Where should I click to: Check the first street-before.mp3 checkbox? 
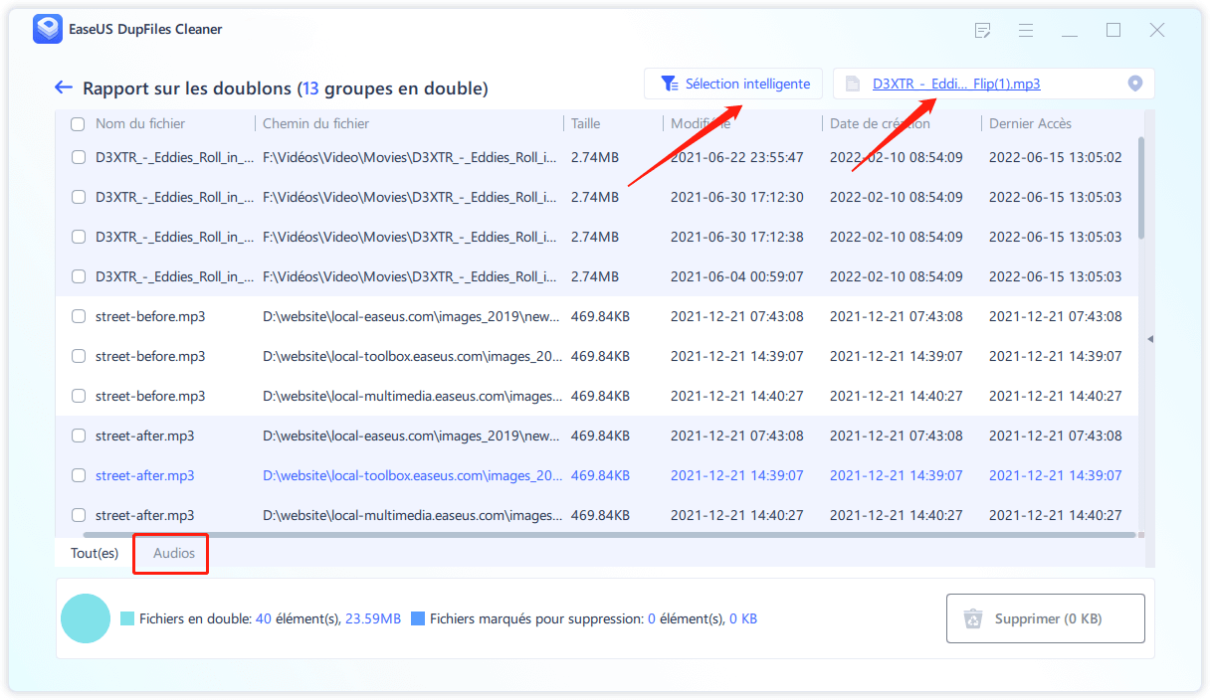pos(78,316)
